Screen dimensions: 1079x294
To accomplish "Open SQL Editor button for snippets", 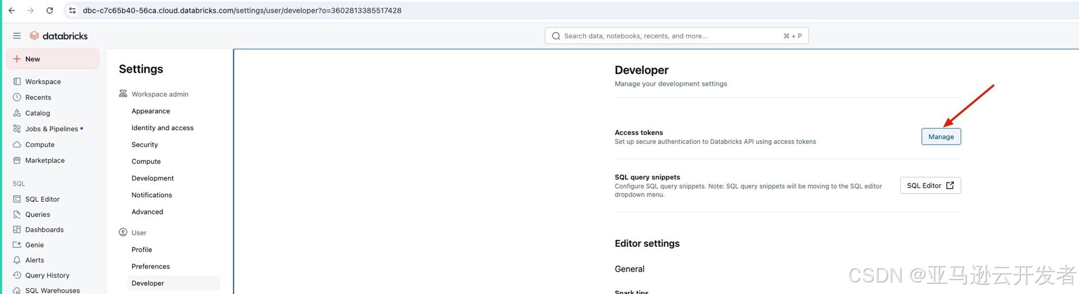I will [x=930, y=185].
